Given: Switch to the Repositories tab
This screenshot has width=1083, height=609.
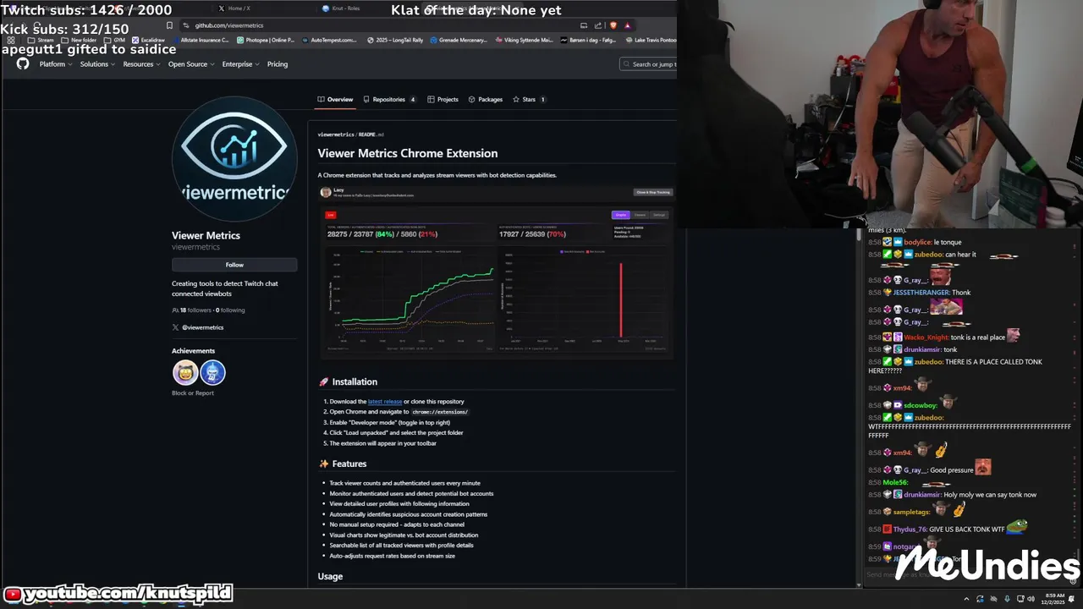Looking at the screenshot, I should (x=389, y=100).
